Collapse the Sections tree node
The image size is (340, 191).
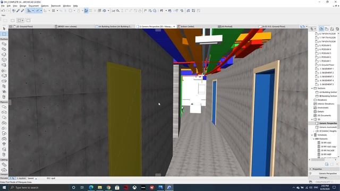[312, 89]
